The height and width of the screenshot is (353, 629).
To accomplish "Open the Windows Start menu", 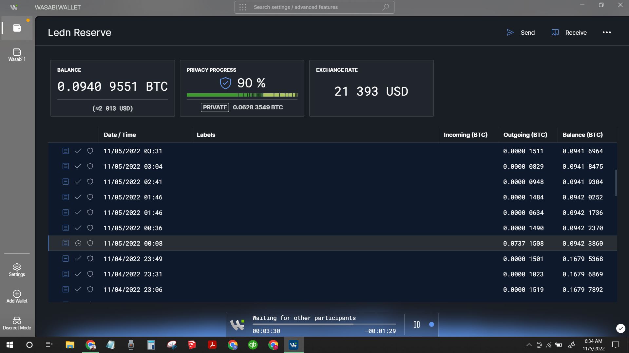I will (x=10, y=345).
